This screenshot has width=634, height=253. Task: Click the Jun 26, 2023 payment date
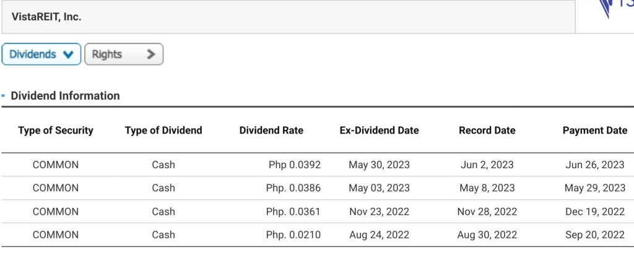pyautogui.click(x=594, y=165)
